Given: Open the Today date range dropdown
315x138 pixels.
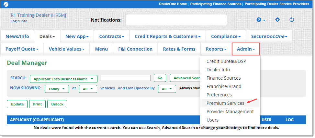Looking at the screenshot, I should (57, 89).
